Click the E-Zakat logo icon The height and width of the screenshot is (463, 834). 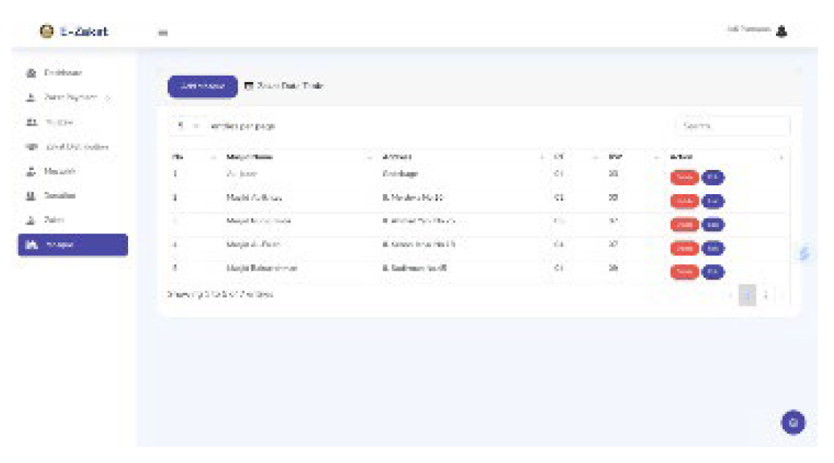(x=47, y=31)
